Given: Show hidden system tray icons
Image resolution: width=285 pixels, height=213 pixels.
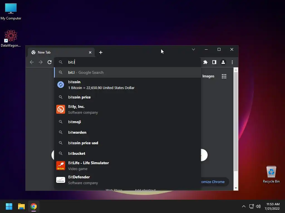Looking at the screenshot, I should (x=244, y=206).
